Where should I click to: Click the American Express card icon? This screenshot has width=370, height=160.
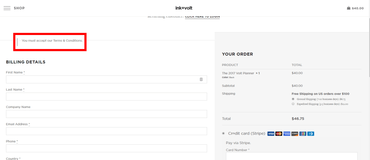coord(287,133)
